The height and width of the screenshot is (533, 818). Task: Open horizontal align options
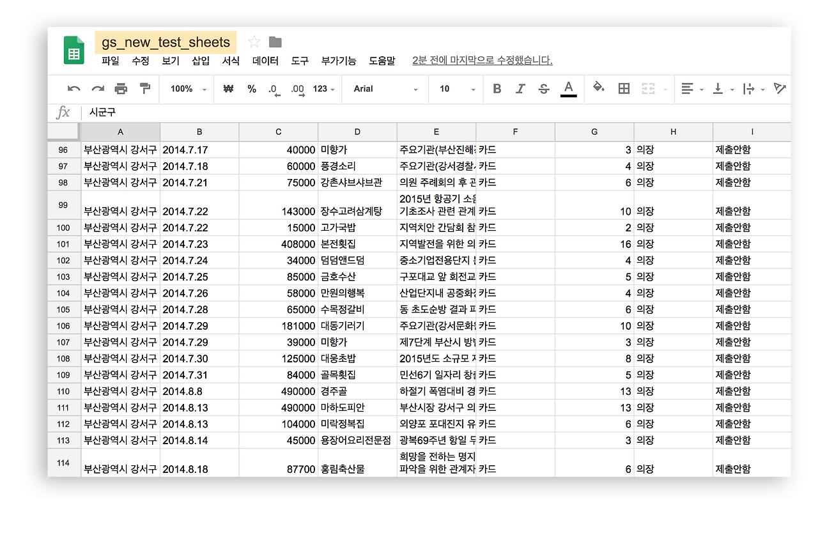click(x=691, y=89)
